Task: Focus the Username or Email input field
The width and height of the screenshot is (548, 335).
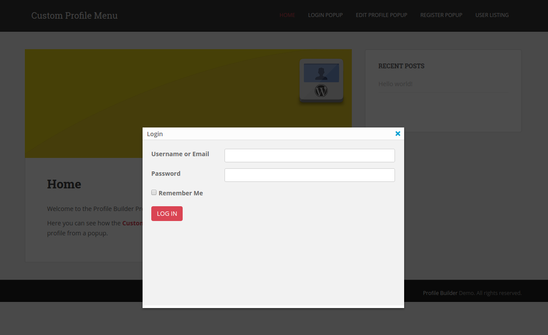Action: click(310, 155)
